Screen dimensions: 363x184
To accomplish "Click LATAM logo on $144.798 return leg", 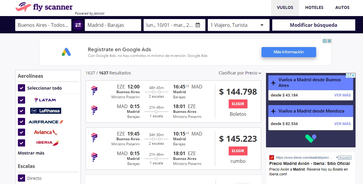I will pyautogui.click(x=94, y=110).
